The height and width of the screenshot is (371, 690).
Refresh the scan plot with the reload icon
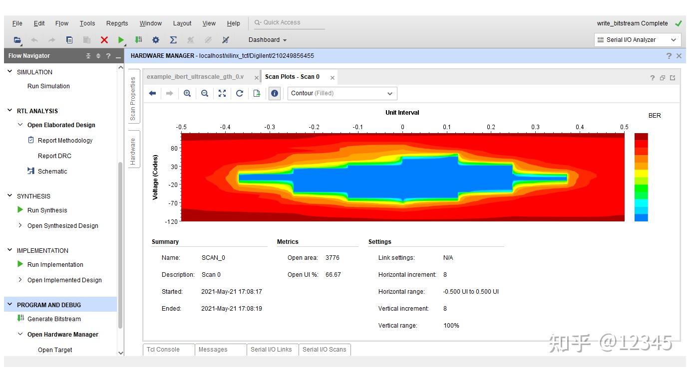(x=240, y=93)
